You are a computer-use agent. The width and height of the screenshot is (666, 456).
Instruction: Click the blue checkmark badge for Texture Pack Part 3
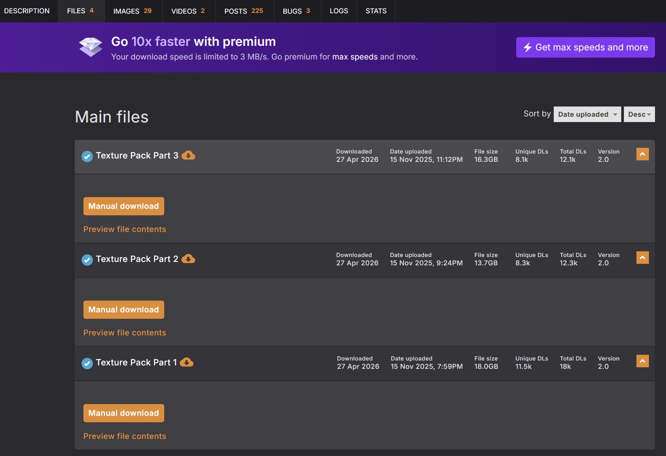[x=87, y=156]
